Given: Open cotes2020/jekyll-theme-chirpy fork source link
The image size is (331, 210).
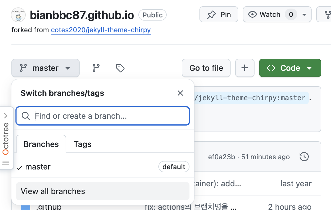Looking at the screenshot, I should [101, 30].
